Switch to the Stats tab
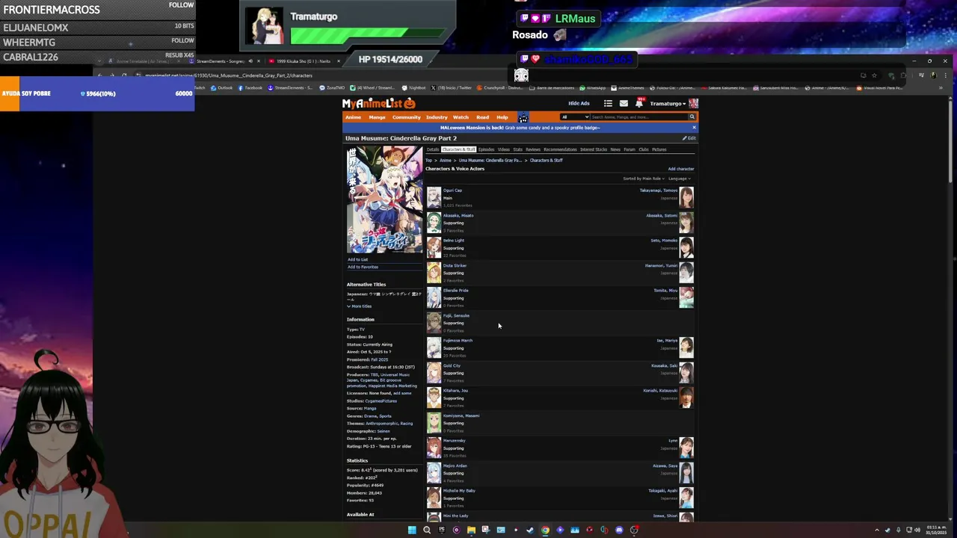This screenshot has height=538, width=957. [517, 149]
